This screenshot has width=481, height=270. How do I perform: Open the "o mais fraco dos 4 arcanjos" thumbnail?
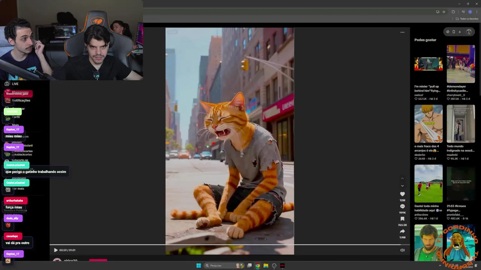pos(428,124)
